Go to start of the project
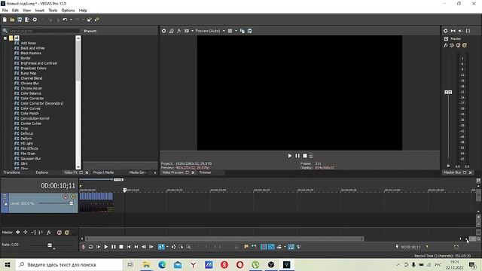 (x=129, y=247)
